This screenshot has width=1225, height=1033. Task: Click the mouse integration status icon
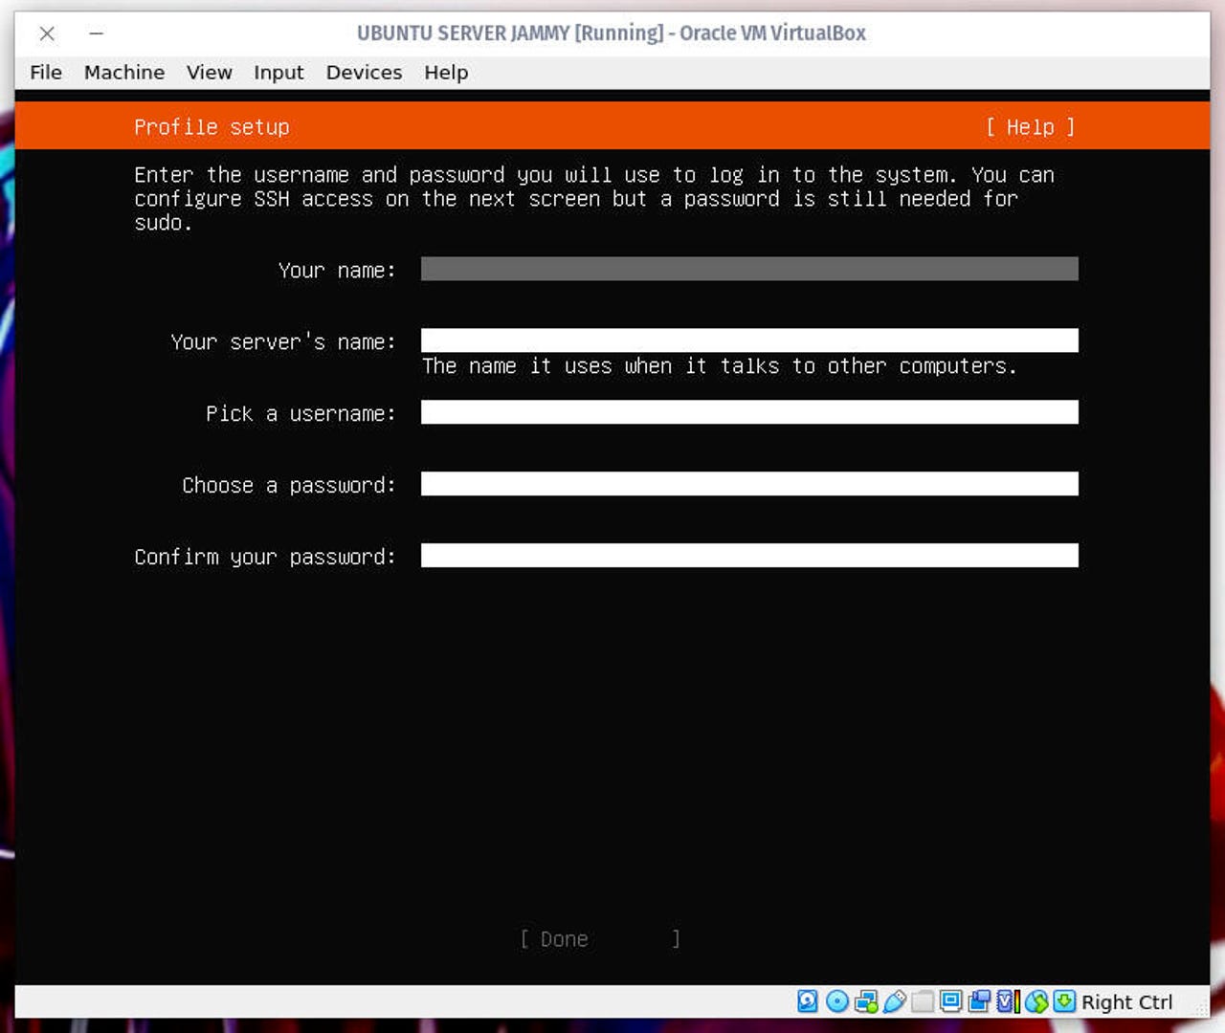pyautogui.click(x=1037, y=1001)
